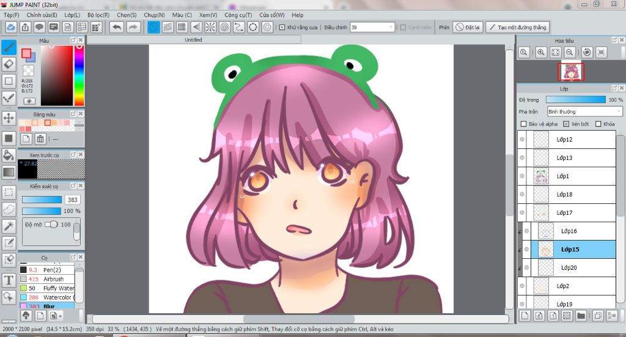Viewport: 626px width, 337px height.
Task: Click the Đặt lại button
Action: click(x=468, y=27)
